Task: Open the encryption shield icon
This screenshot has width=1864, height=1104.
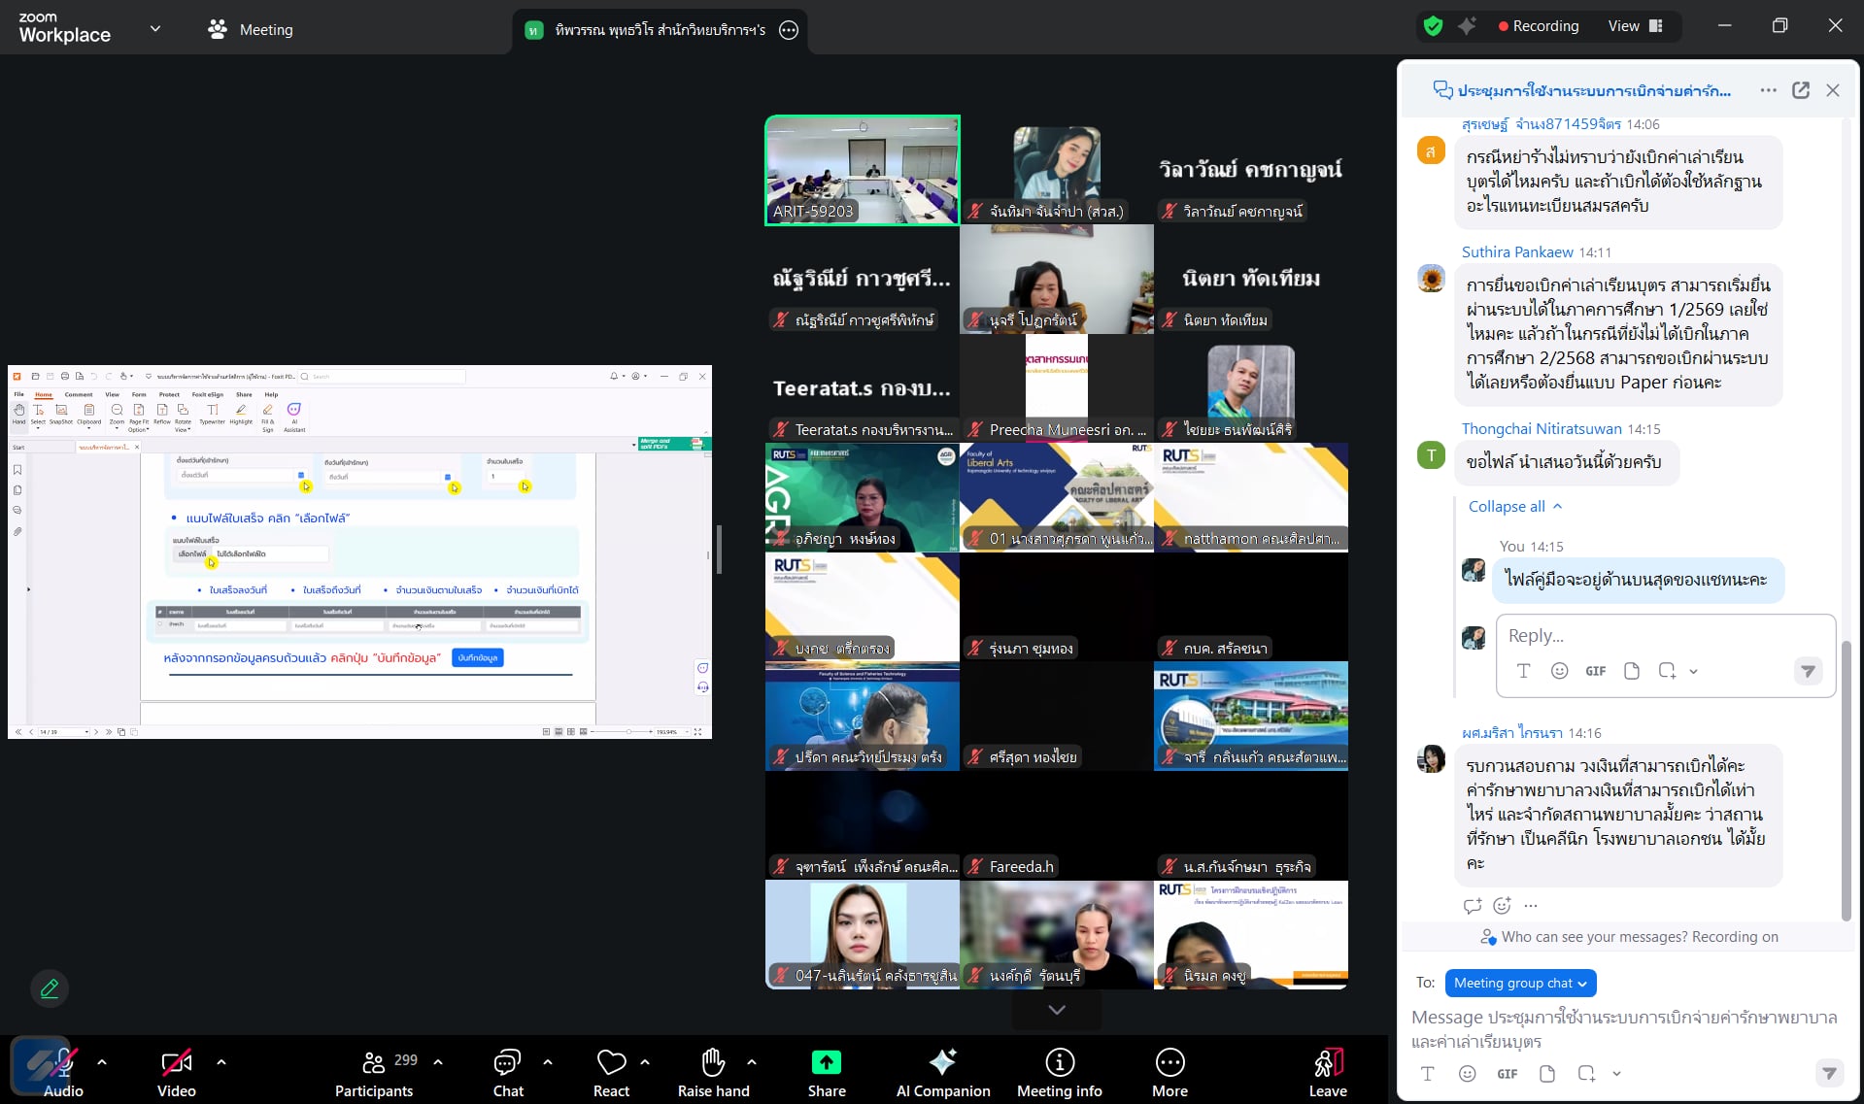Action: pyautogui.click(x=1433, y=26)
